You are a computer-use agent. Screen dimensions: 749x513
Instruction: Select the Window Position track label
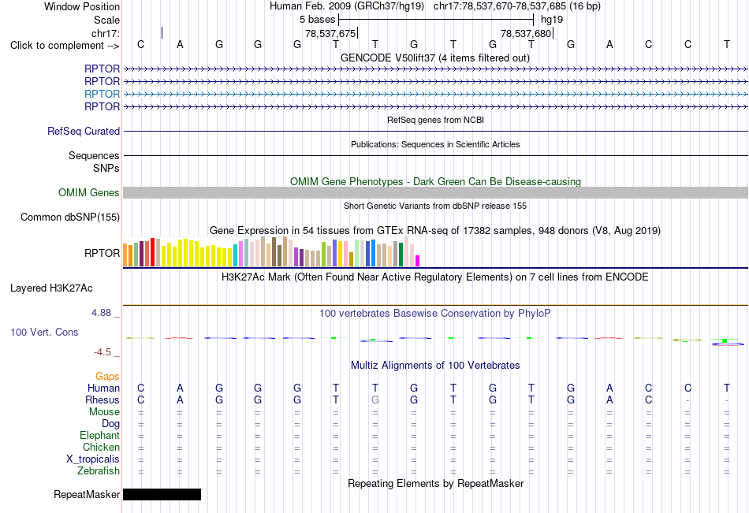point(82,6)
